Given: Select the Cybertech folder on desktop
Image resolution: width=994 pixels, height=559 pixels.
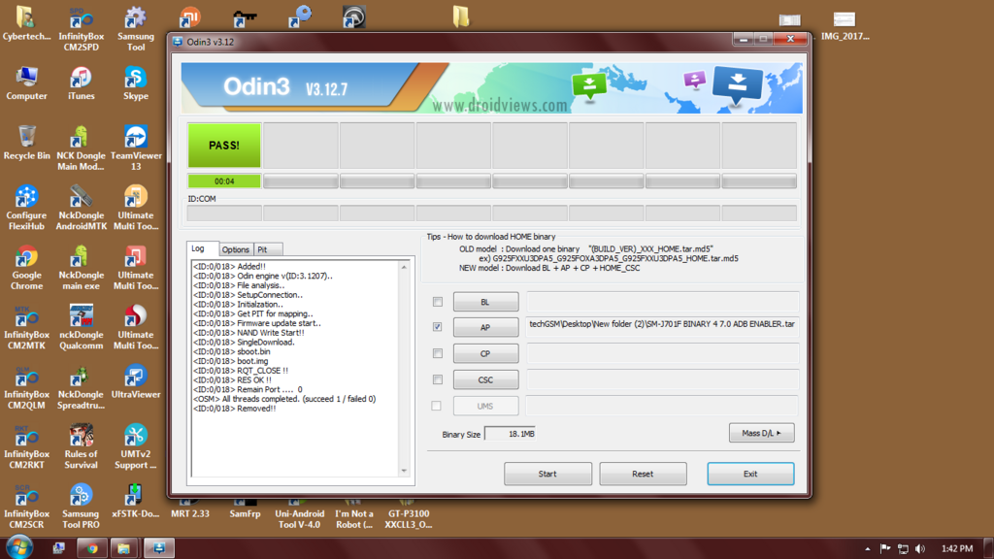Looking at the screenshot, I should 26,24.
